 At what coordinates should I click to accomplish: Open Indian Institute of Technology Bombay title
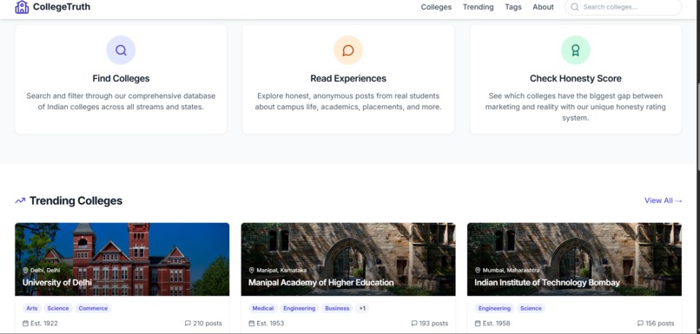547,283
